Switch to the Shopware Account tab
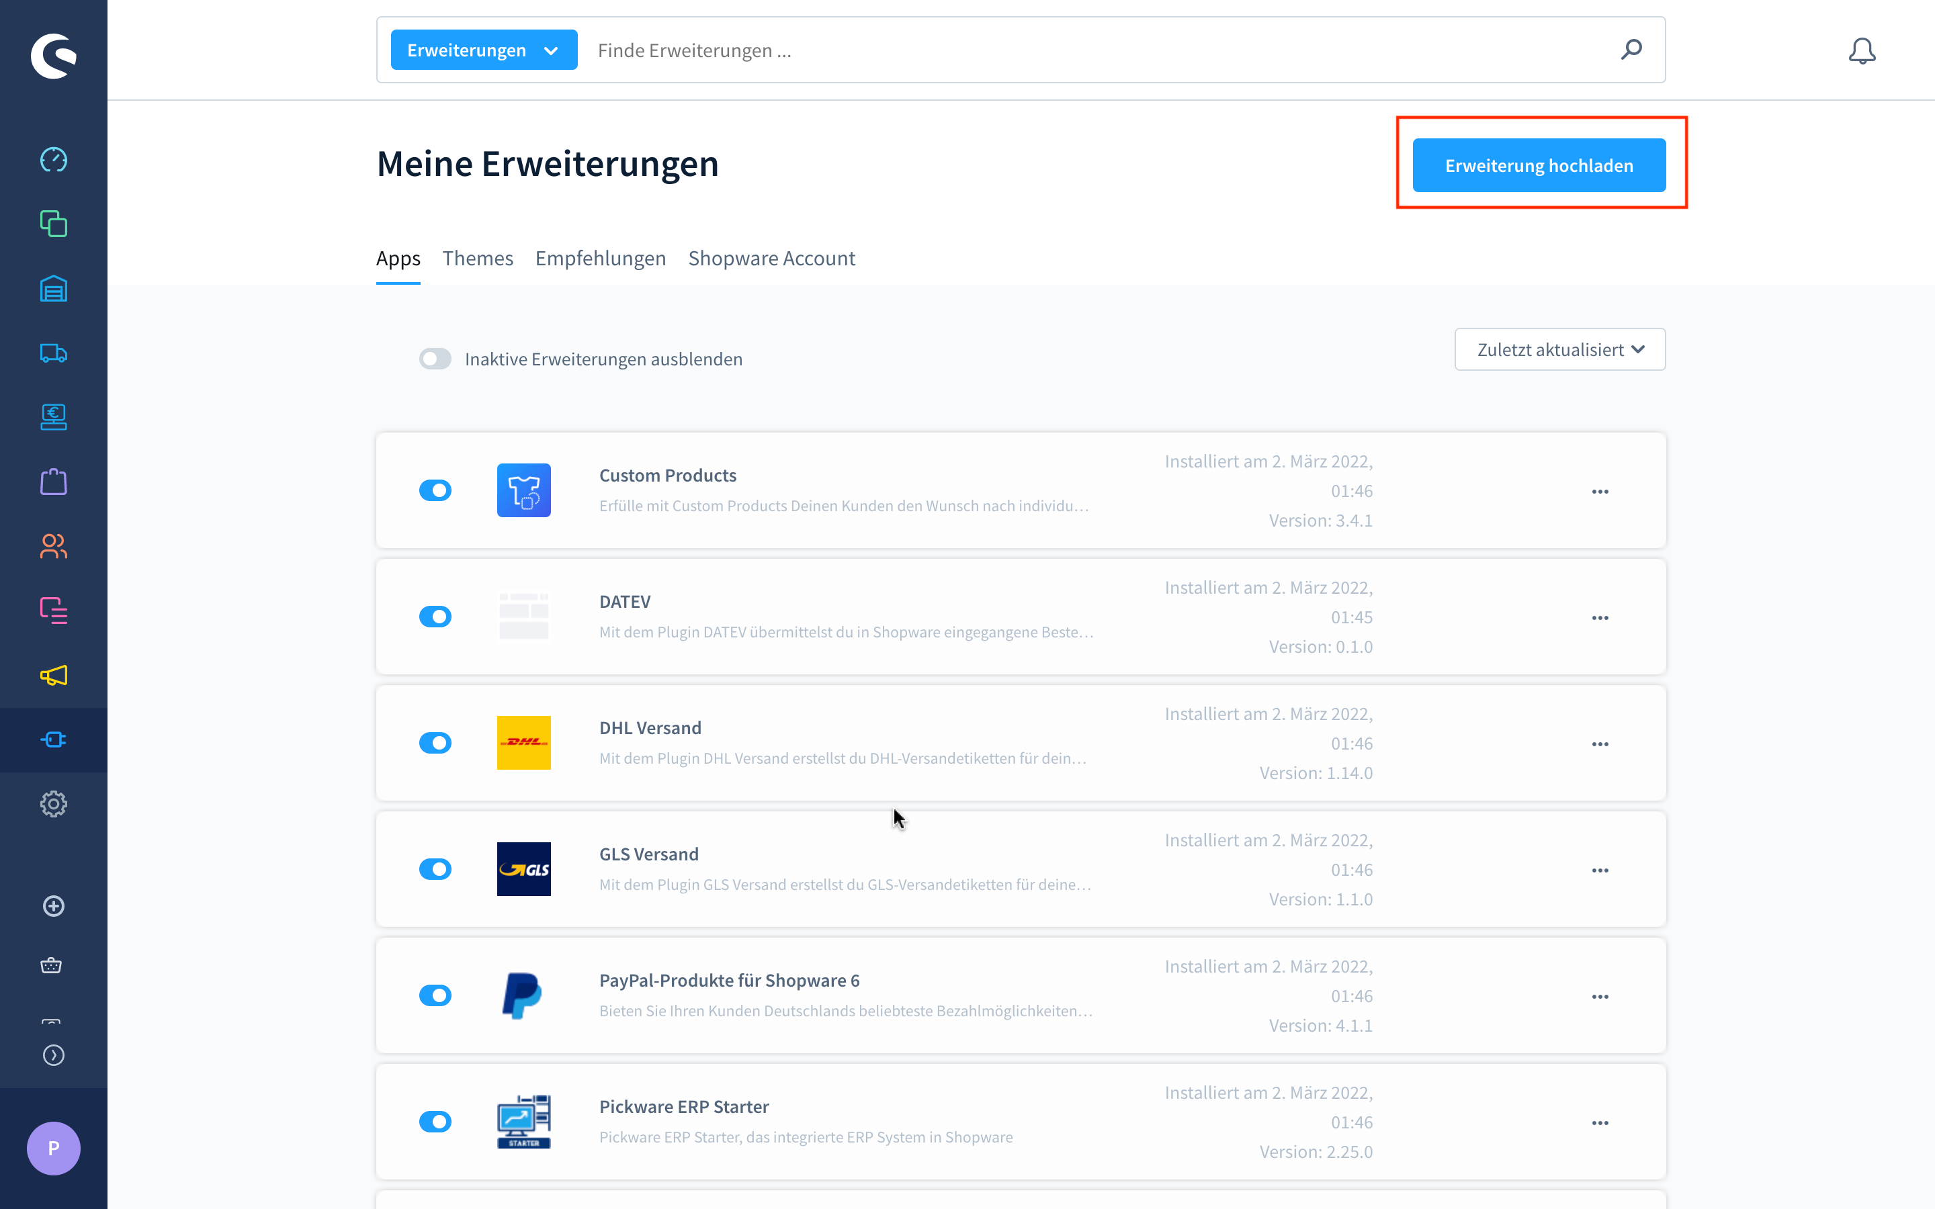Viewport: 1935px width, 1209px height. click(x=771, y=259)
